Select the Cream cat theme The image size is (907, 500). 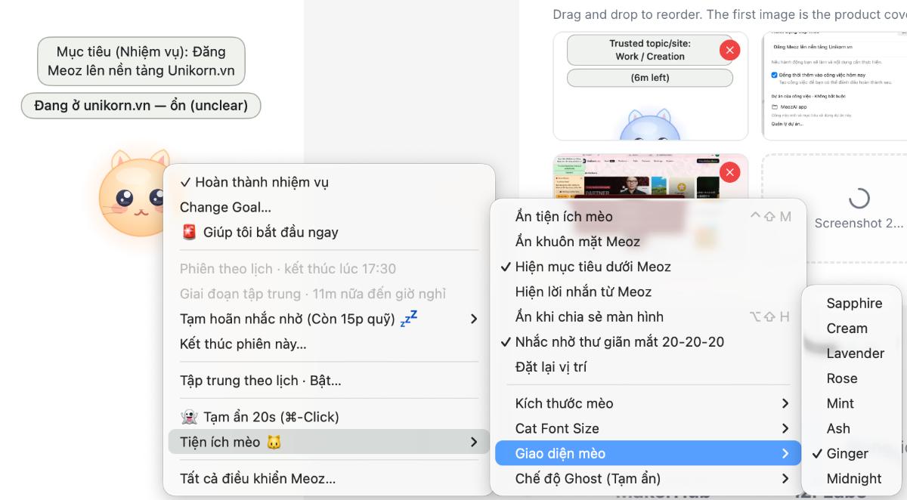(852, 329)
